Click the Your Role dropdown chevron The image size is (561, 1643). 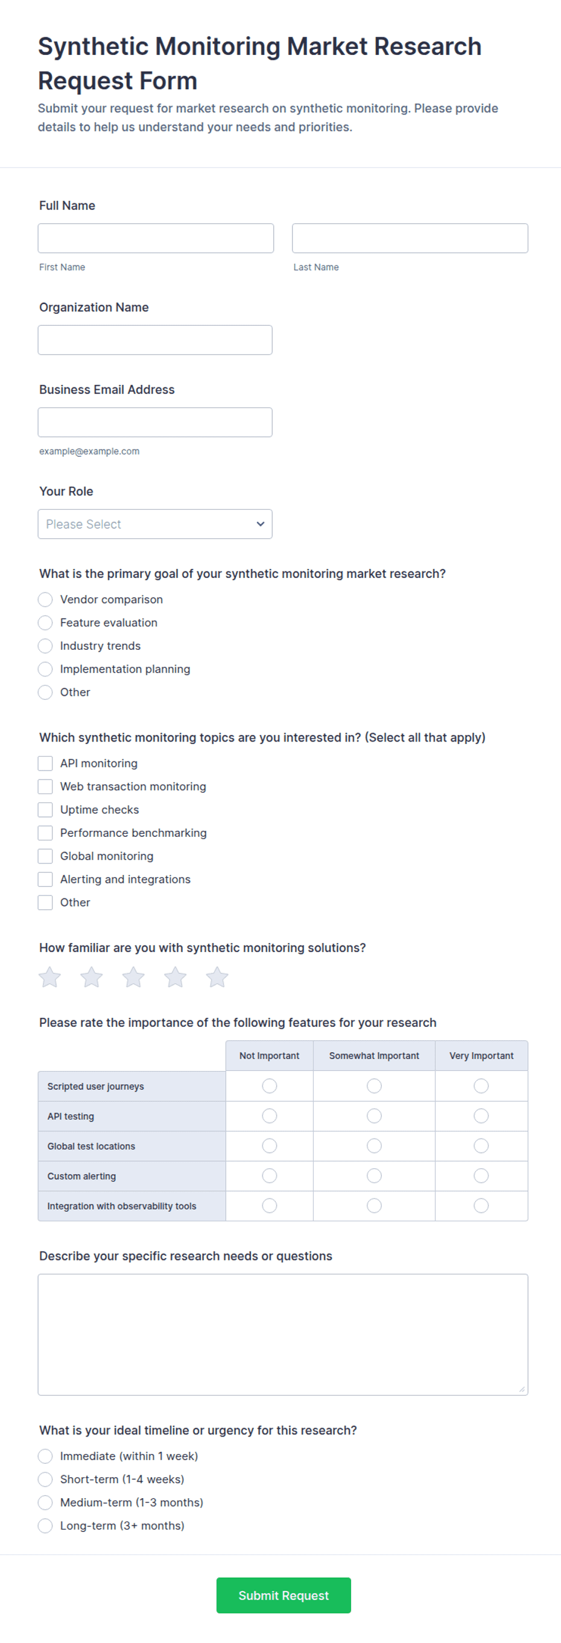260,524
